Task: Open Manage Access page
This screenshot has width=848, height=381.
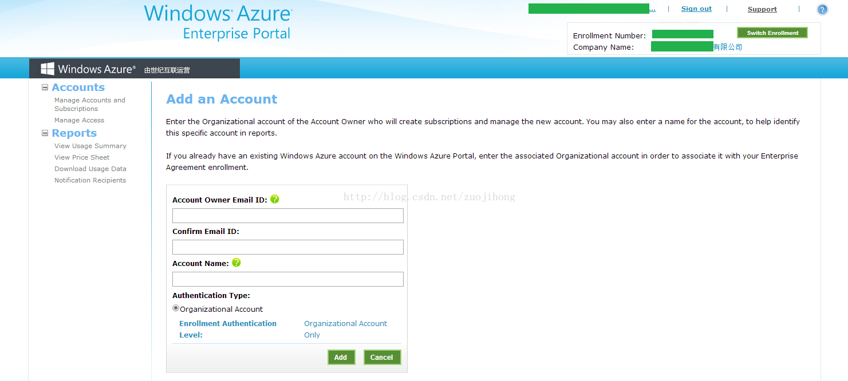Action: (79, 120)
